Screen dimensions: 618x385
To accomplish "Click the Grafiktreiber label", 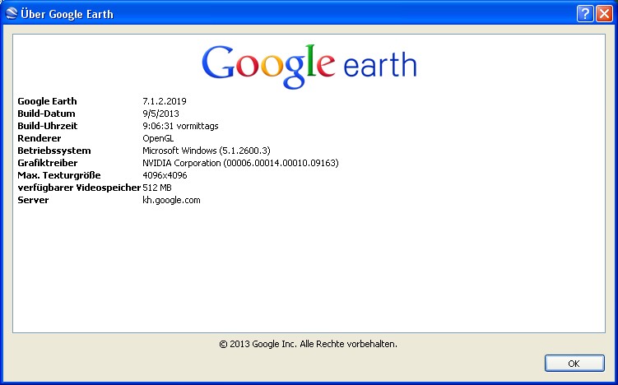I will coord(47,163).
